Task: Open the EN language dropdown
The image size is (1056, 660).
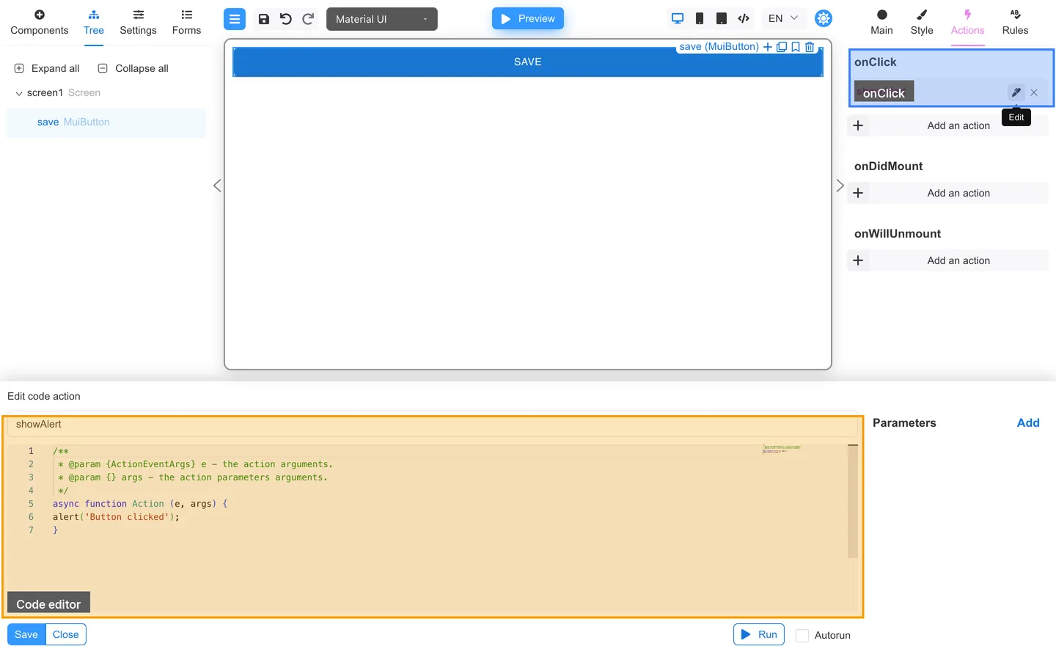Action: (x=783, y=18)
